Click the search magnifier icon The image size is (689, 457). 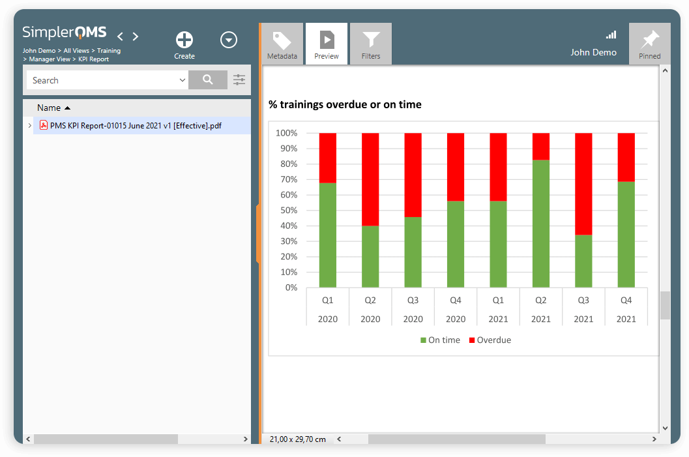208,80
